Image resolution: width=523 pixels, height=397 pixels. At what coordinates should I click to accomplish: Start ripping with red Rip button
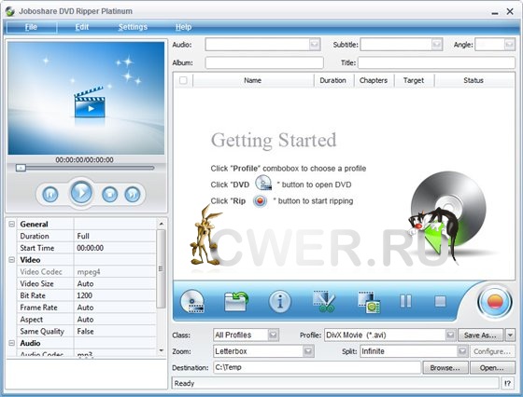(x=495, y=302)
